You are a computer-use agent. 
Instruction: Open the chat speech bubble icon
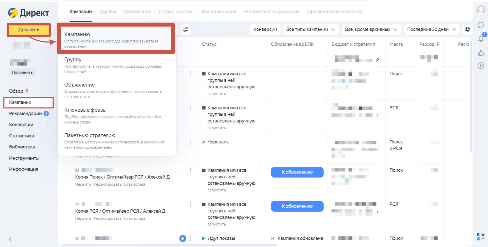click(x=481, y=25)
